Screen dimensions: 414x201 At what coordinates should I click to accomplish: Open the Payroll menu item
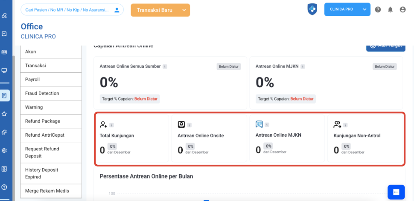click(51, 80)
